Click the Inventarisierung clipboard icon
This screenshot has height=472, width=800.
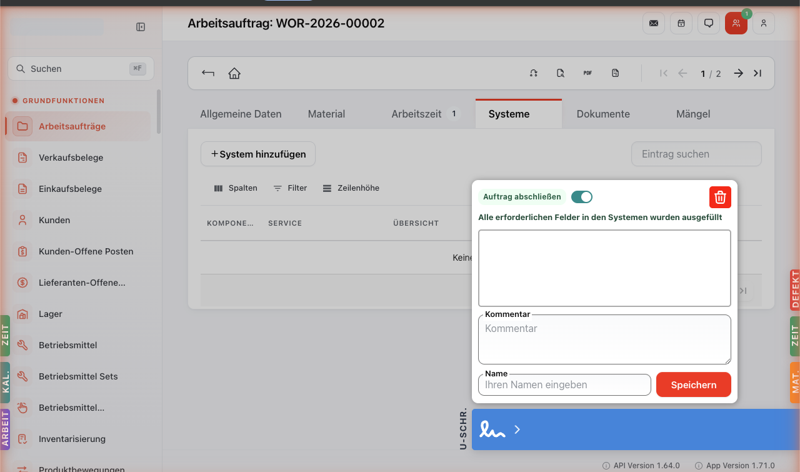[22, 439]
